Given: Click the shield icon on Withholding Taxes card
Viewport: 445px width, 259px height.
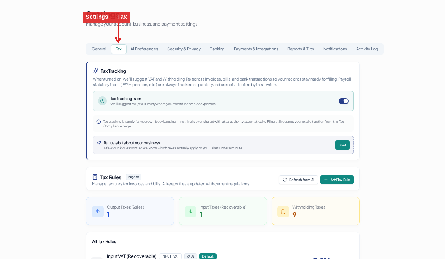Looking at the screenshot, I should (283, 212).
